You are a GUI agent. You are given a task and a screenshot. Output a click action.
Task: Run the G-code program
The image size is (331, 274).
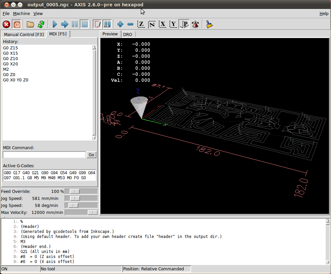point(55,24)
